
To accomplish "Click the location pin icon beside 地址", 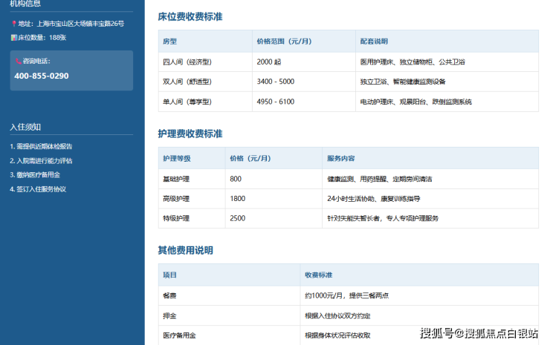I will pos(13,24).
